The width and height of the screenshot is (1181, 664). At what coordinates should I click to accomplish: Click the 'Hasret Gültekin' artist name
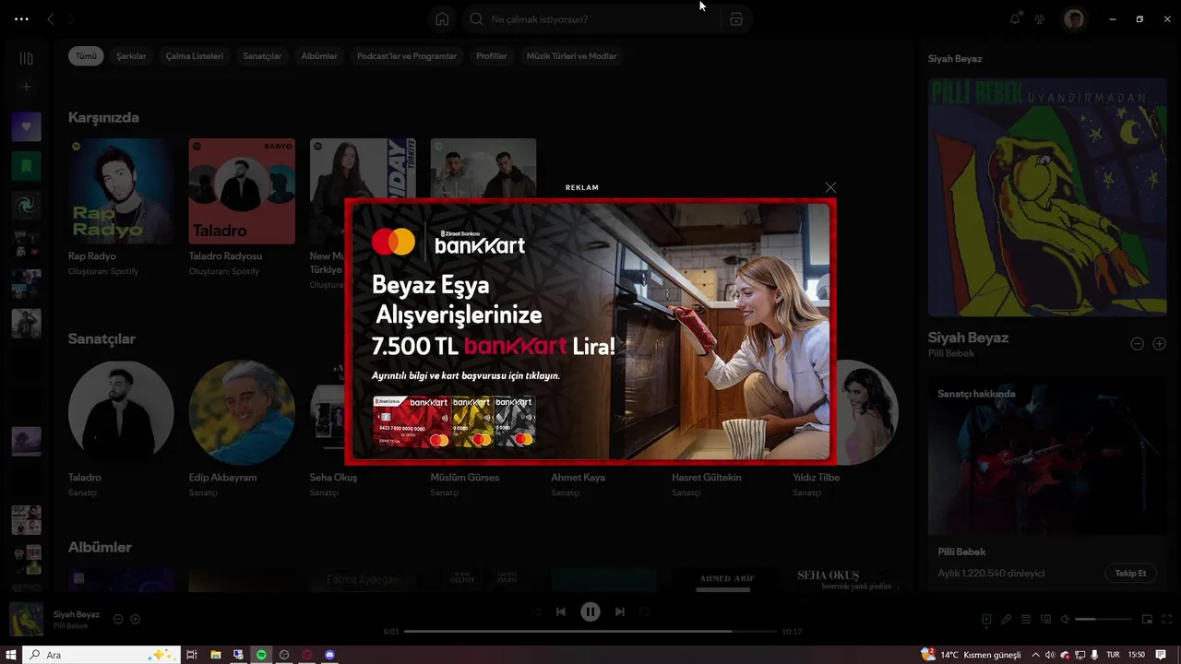[707, 478]
